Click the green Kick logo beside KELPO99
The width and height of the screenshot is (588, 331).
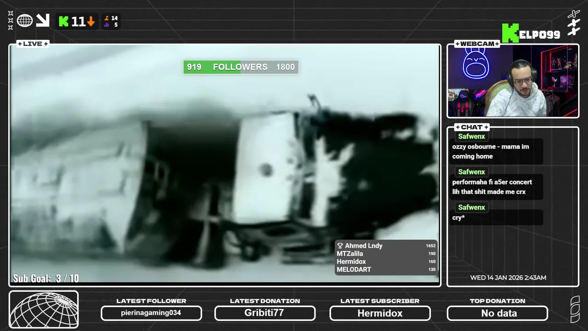click(x=510, y=33)
